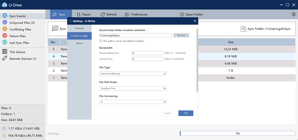Click the Sync Folder document icon
The image size is (298, 140).
point(243,29)
